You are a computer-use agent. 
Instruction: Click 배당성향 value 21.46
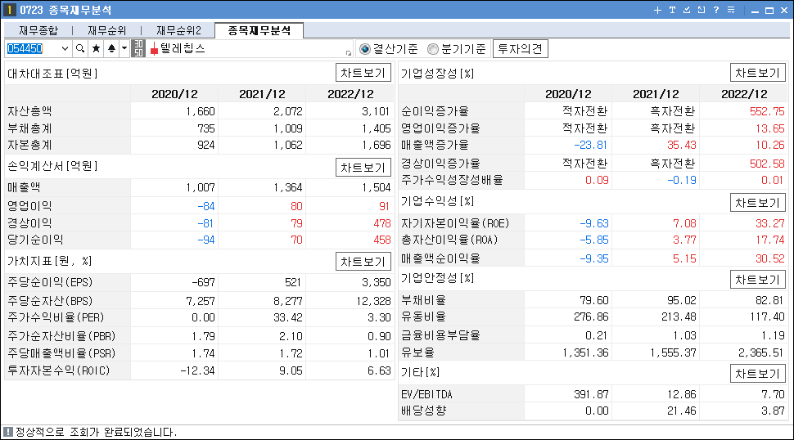point(682,411)
